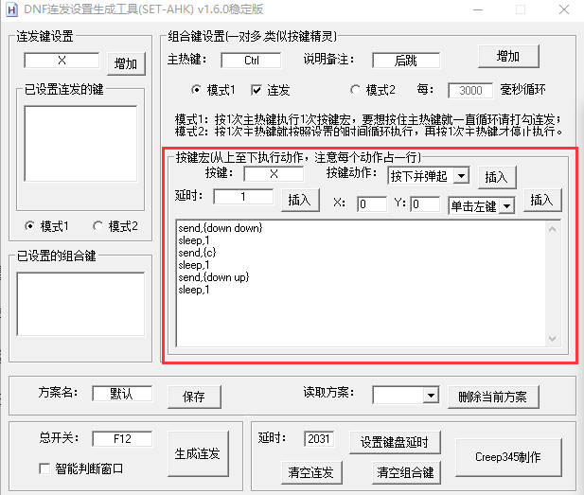The height and width of the screenshot is (495, 584).
Task: Click the 总开关 field showing F12
Action: click(x=122, y=439)
